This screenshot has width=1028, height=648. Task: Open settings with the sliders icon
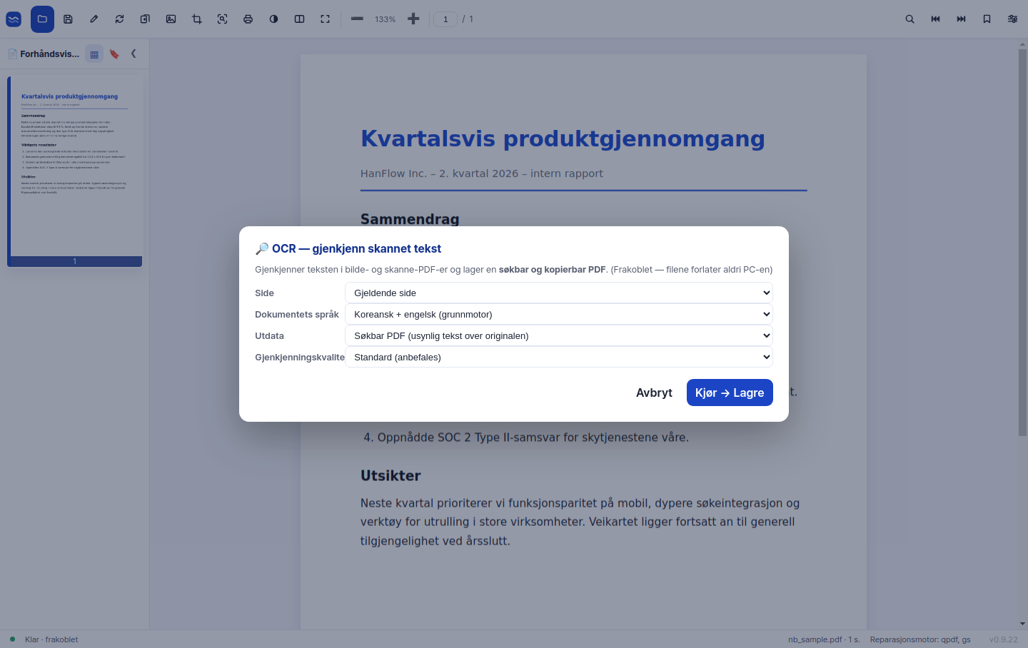pos(1012,19)
